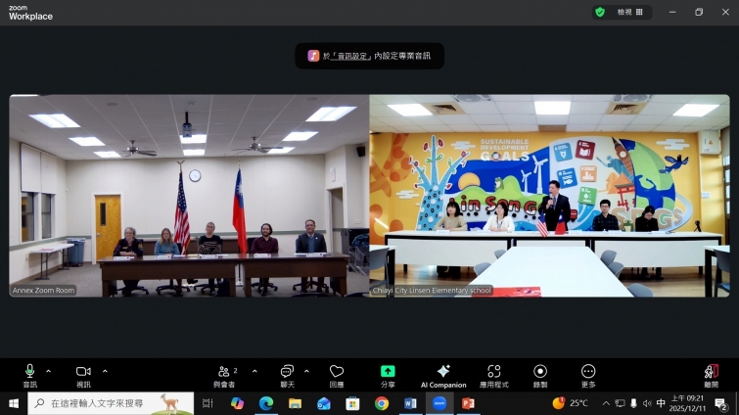Click the green Share screen icon
The width and height of the screenshot is (739, 415).
click(388, 372)
